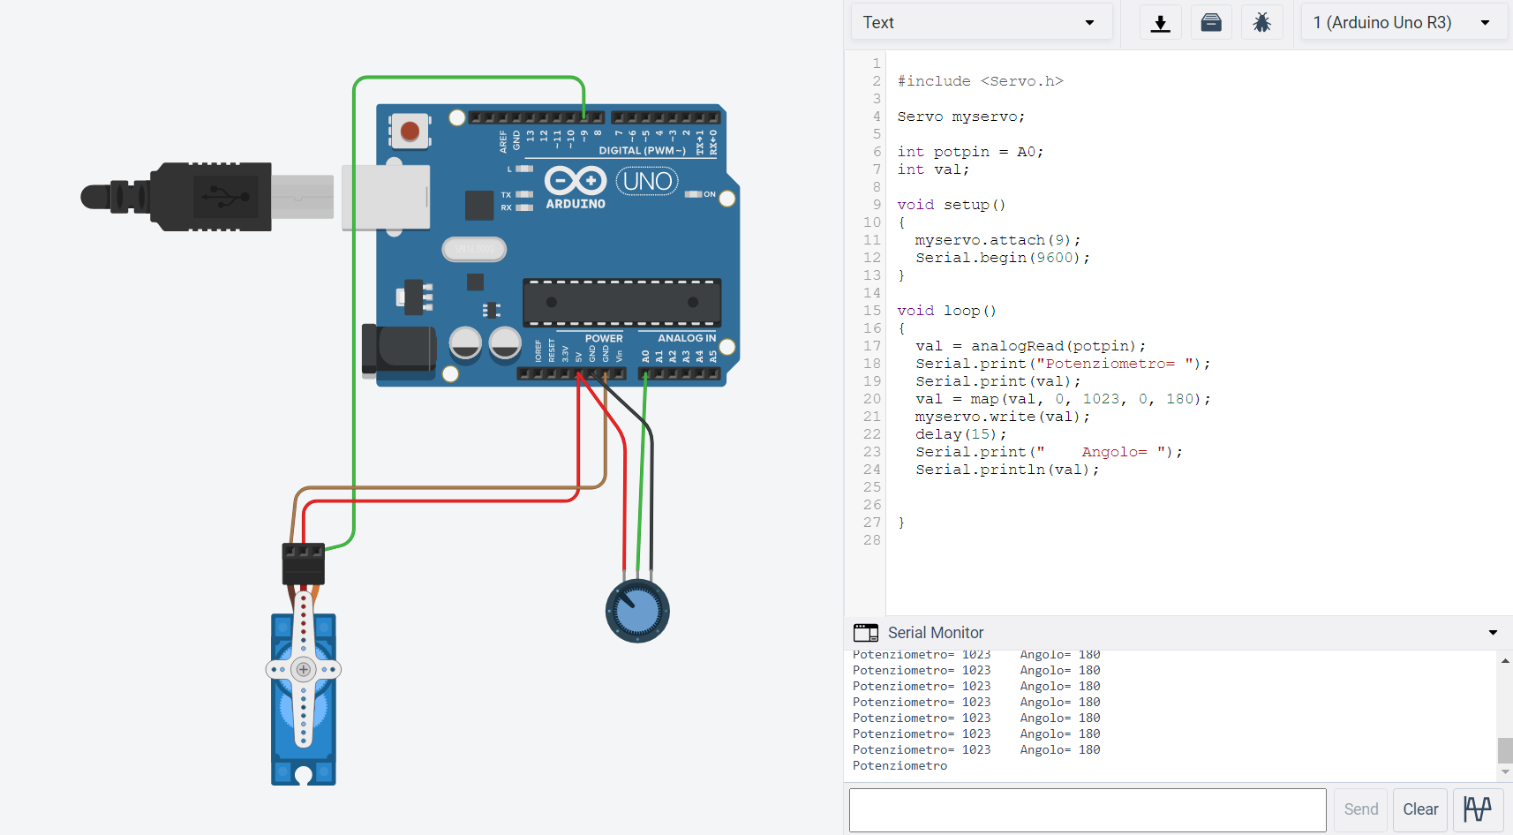Click the Arduino USB port connector
The image size is (1513, 835).
(386, 197)
